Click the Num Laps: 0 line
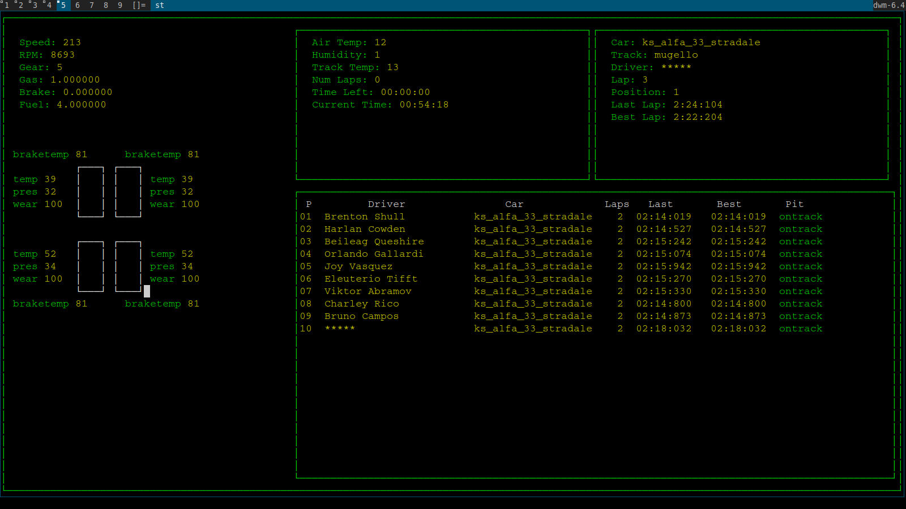The width and height of the screenshot is (906, 509). (346, 80)
